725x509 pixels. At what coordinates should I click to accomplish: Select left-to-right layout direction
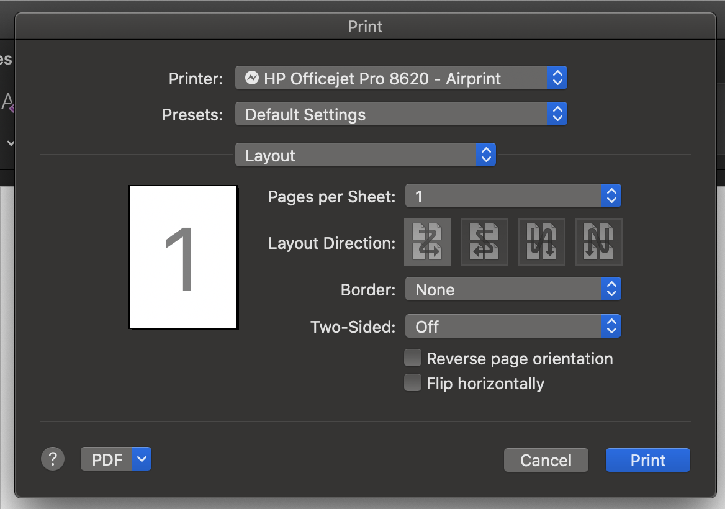[x=427, y=242]
